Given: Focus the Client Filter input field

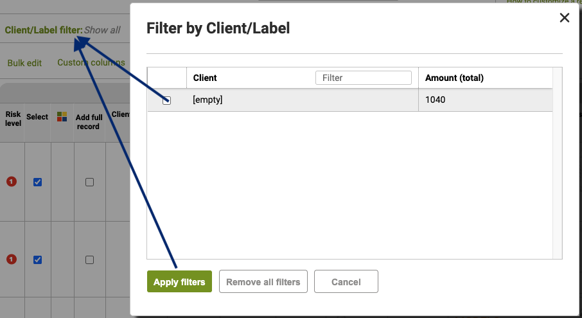Looking at the screenshot, I should pos(364,78).
